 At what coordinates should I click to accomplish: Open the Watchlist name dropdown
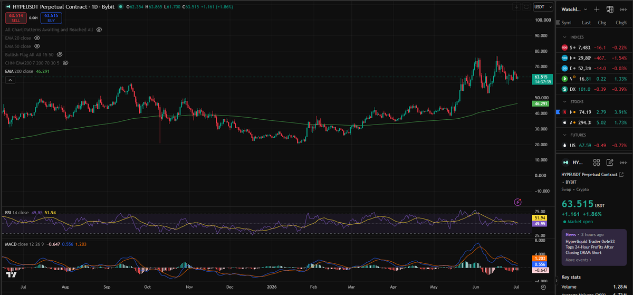pyautogui.click(x=574, y=9)
